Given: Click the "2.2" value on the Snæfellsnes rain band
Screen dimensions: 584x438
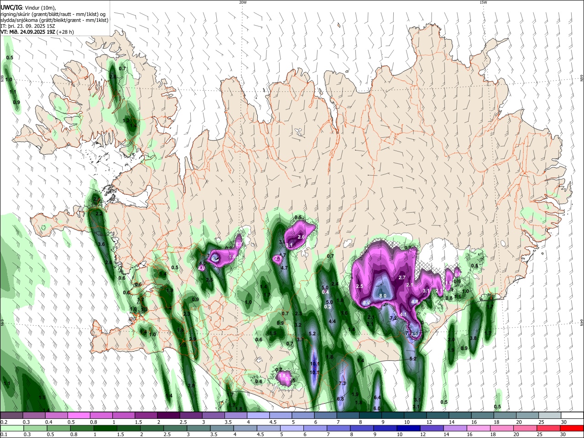Looking at the screenshot, I should coord(99,214).
